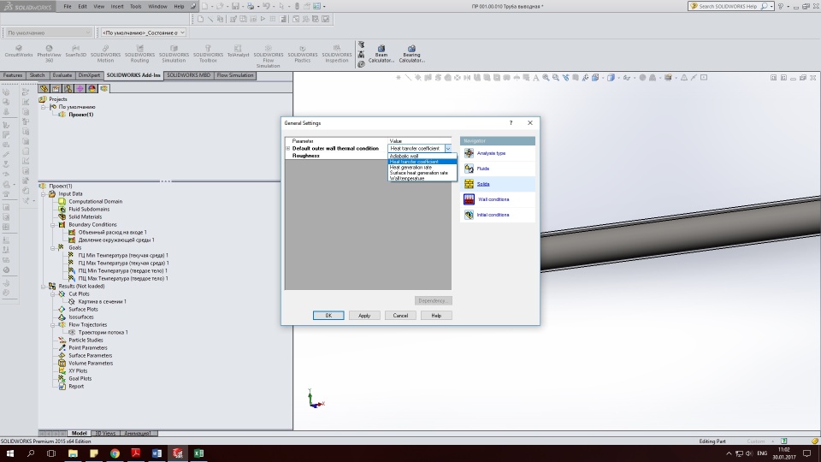Open the File menu
821x462 pixels.
click(x=68, y=6)
